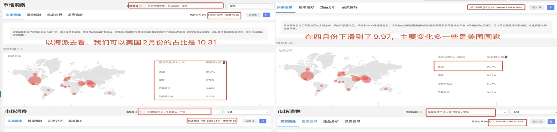Sort by 买家数占比 icon in 10.31% panel
Image resolution: width=557 pixels, height=132 pixels.
pyautogui.click(x=224, y=63)
